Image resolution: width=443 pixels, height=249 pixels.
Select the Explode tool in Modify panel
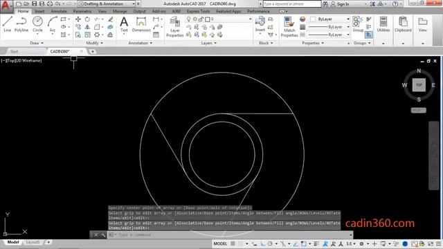111,27
